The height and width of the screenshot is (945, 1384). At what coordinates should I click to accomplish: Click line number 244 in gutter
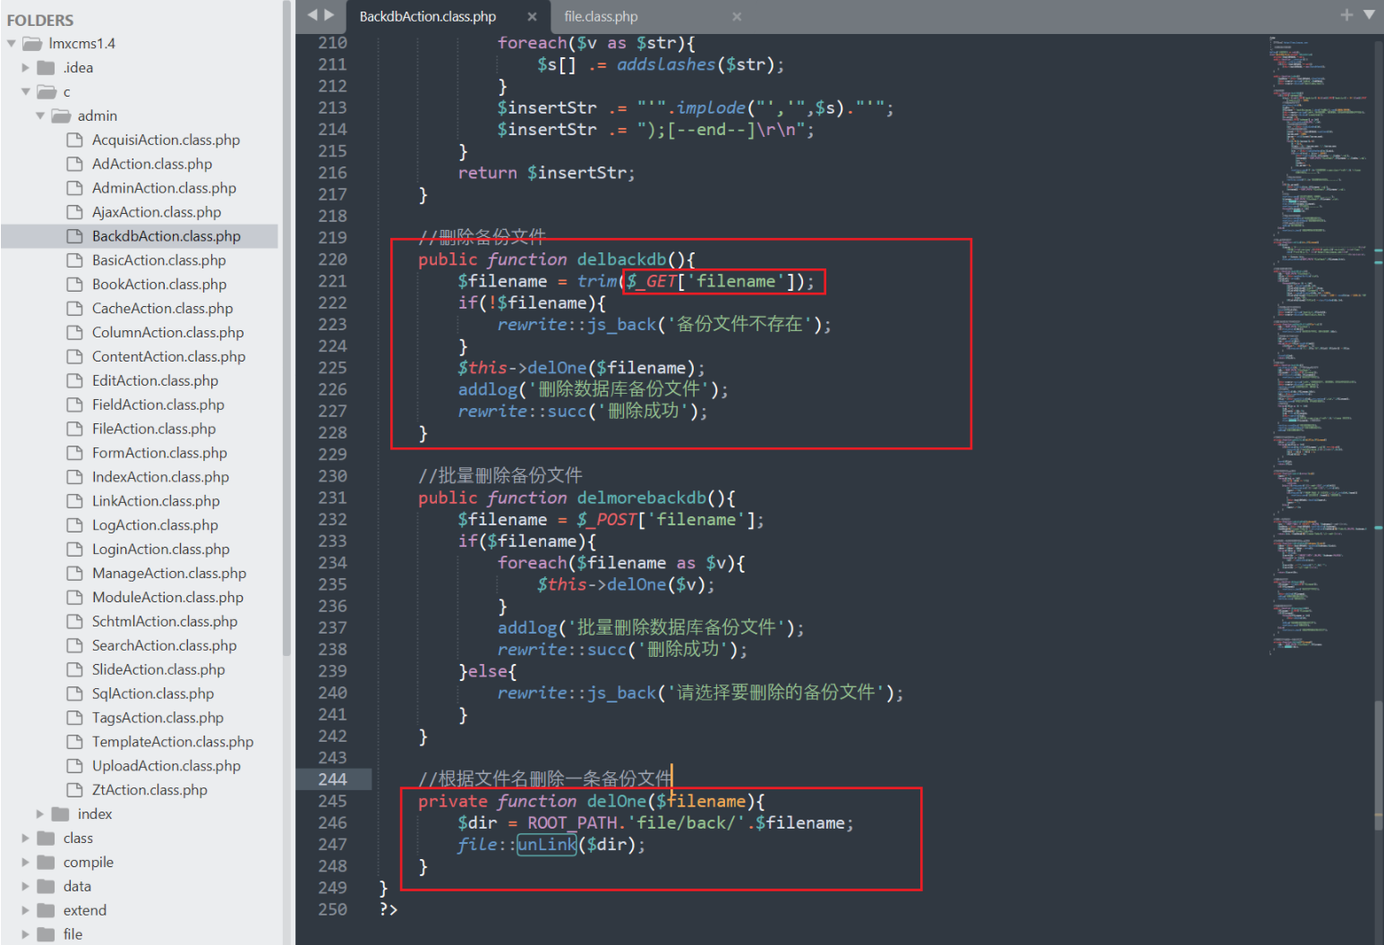tap(332, 779)
